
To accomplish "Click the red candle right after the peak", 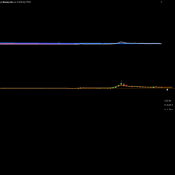I will [x=124, y=85].
